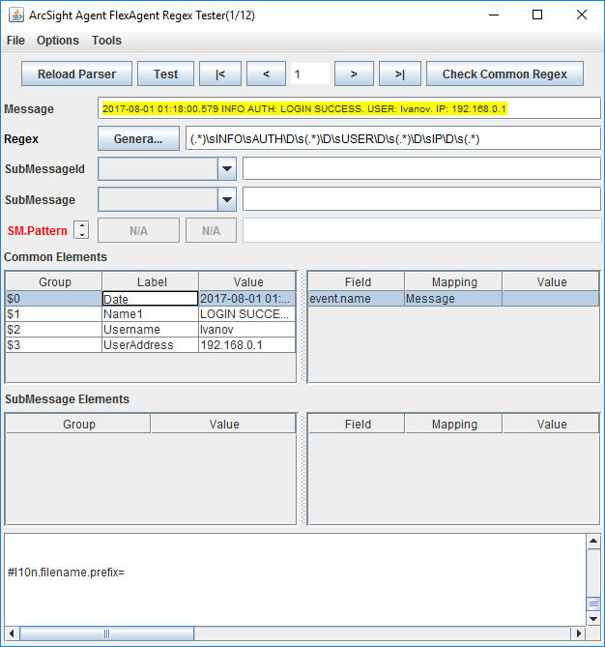This screenshot has height=647, width=605.
Task: Select the $2 group cell
Action: click(x=54, y=329)
